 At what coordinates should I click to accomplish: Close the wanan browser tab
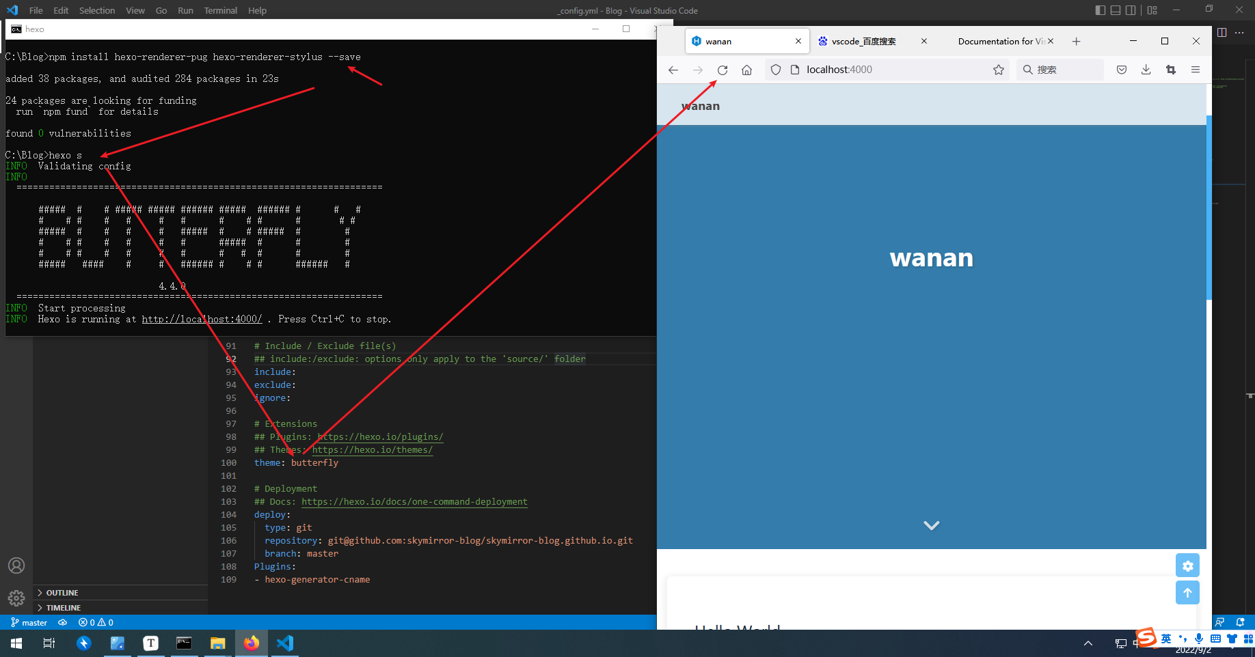pyautogui.click(x=798, y=41)
